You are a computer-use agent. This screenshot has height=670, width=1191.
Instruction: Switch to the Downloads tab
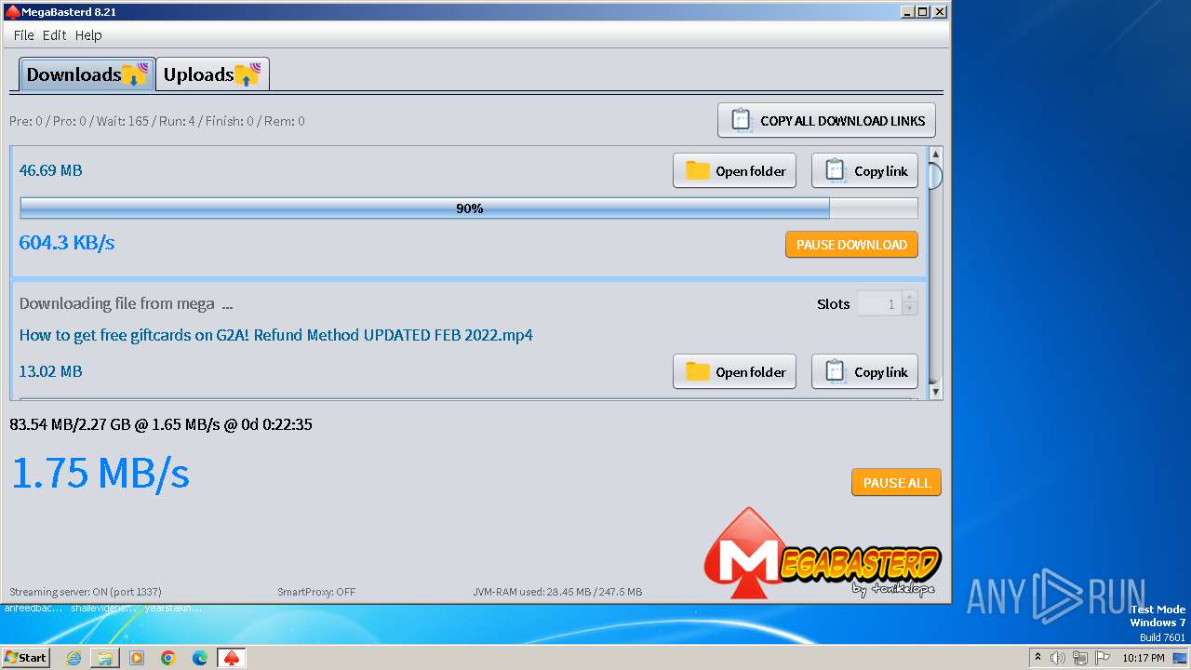pos(86,74)
